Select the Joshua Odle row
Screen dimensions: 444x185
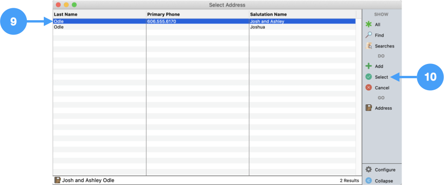(203, 27)
